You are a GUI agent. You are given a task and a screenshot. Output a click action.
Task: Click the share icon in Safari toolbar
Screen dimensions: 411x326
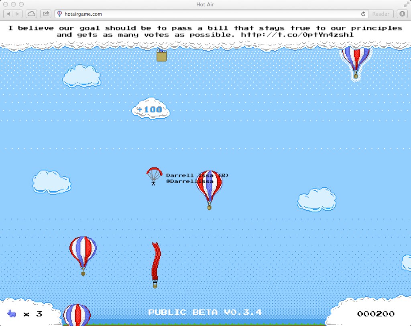coord(45,13)
